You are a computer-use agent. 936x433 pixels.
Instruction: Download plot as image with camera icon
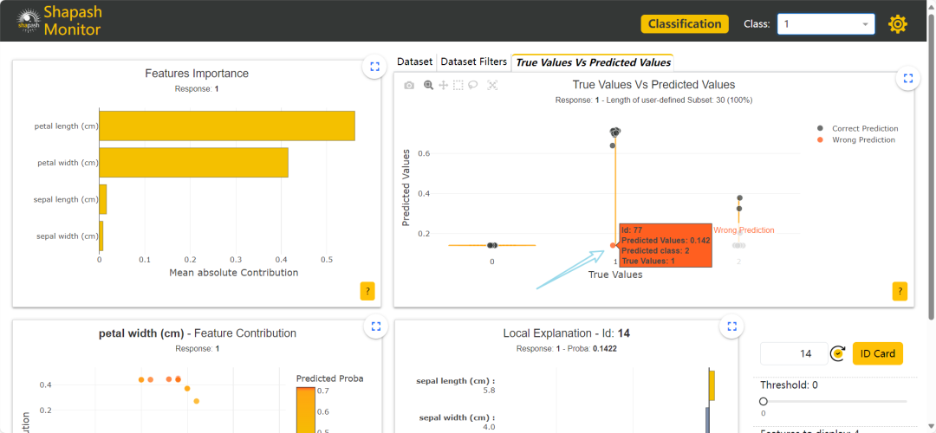(x=409, y=85)
